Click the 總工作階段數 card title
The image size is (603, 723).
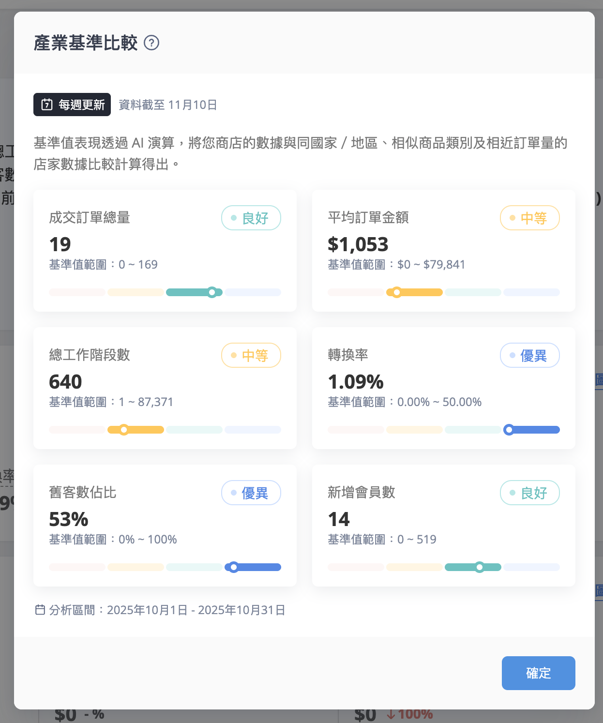(90, 355)
